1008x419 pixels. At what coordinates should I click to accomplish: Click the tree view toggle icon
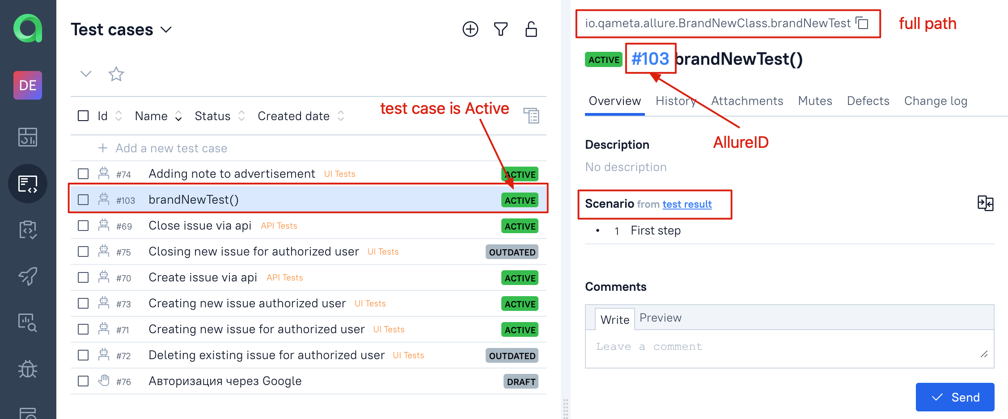[x=531, y=116]
